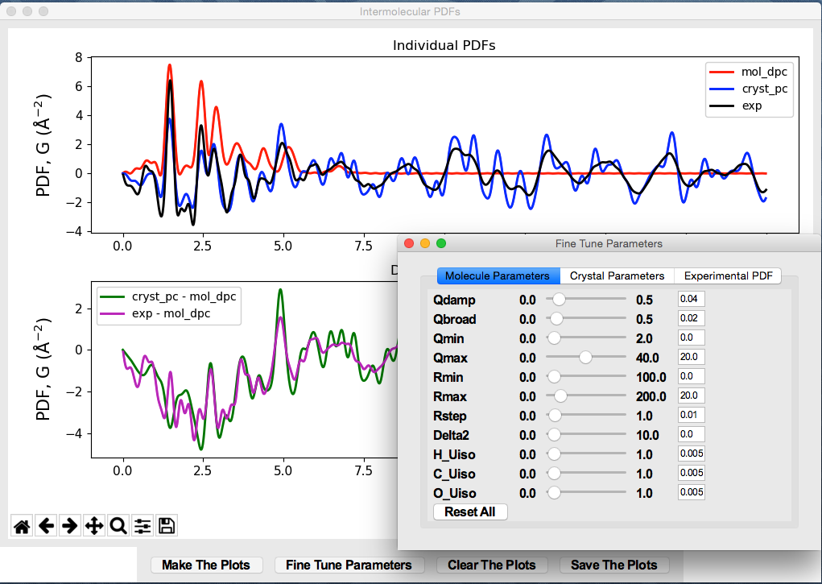The image size is (822, 584).
Task: Open the Experimental PDF tab
Action: tap(728, 276)
